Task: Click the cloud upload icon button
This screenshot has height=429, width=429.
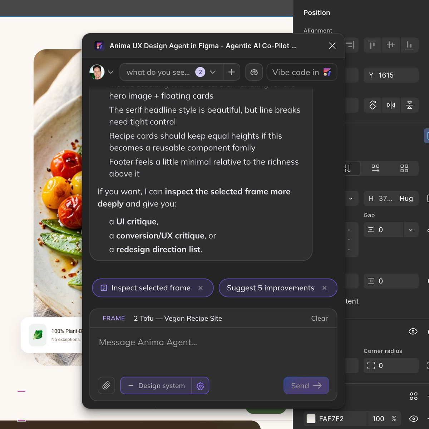Action: click(254, 72)
